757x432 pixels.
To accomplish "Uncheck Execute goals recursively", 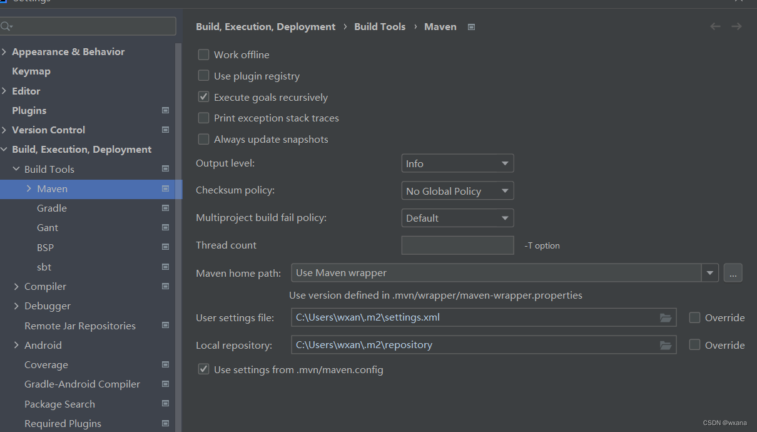I will [203, 97].
